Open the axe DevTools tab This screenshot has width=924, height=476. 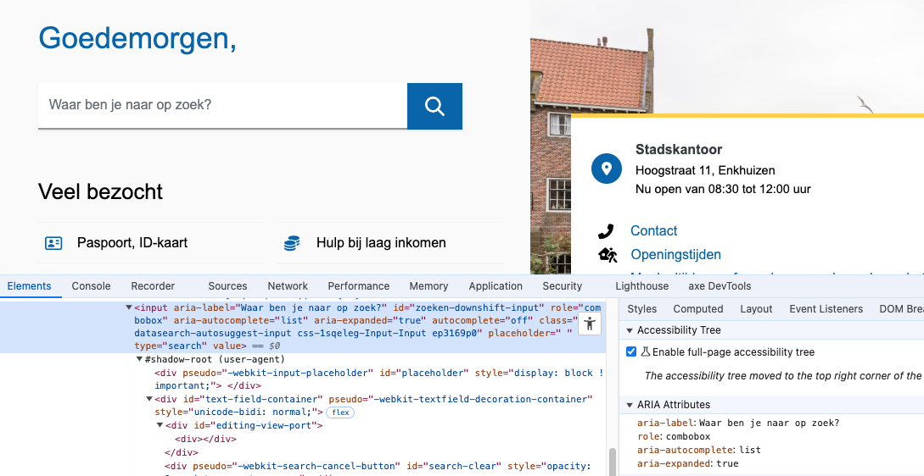720,286
